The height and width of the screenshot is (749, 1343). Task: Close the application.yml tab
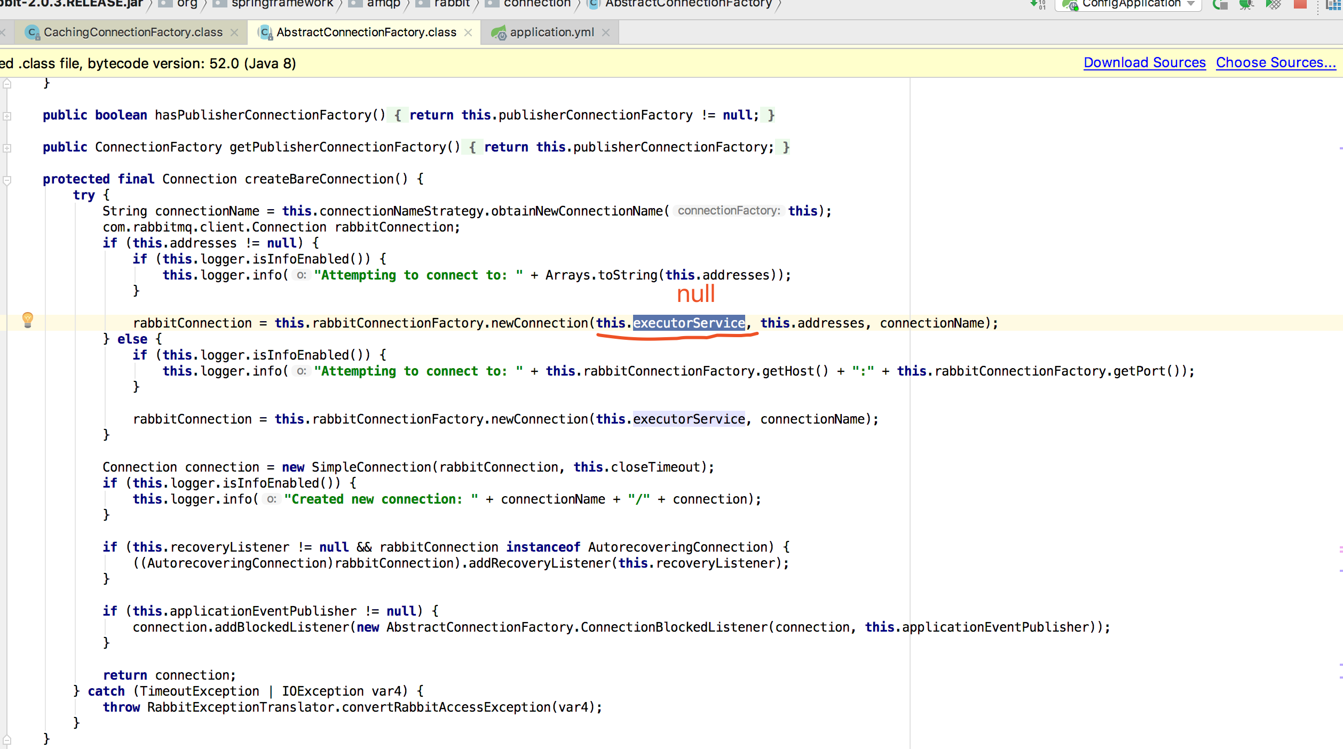[606, 33]
